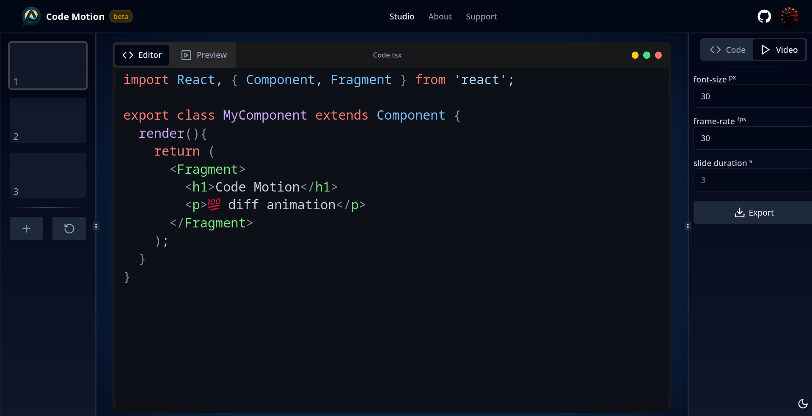Click the closing </Fragment> tag line
This screenshot has height=416, width=812.
211,223
